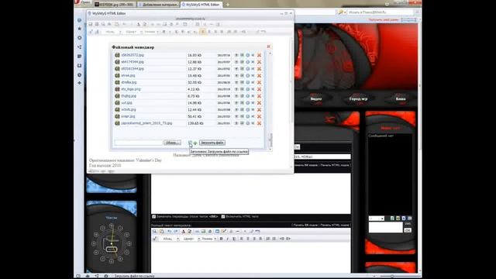The width and height of the screenshot is (496, 279).
Task: Delete the 12.88 Kb file row
Action: coord(259,62)
